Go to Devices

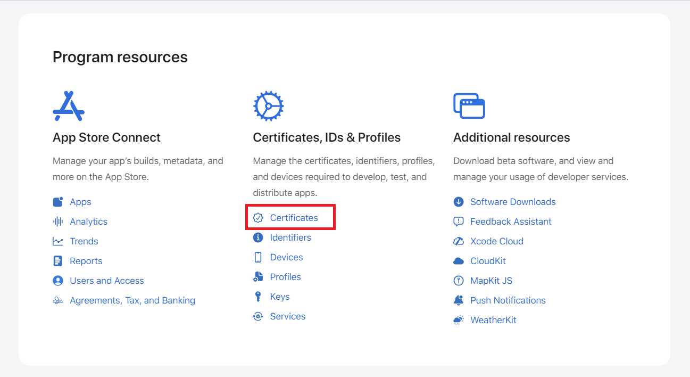click(287, 257)
